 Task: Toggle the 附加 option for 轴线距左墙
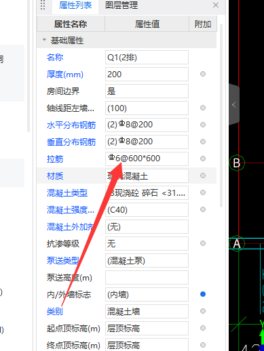203,108
